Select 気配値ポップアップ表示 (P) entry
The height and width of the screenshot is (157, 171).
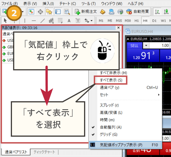click(x=125, y=145)
